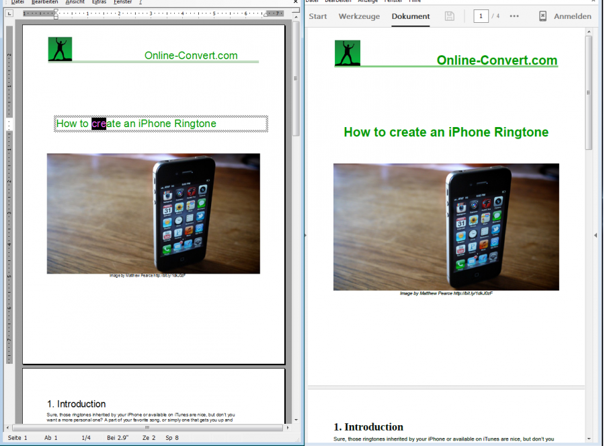Click paragraph starting 'Sure, those ringtones' in PDF
The height and width of the screenshot is (446, 605).
pos(444,439)
